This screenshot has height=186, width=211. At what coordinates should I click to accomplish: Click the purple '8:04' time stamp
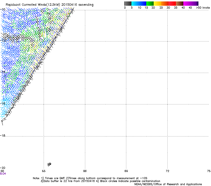coord(3,174)
